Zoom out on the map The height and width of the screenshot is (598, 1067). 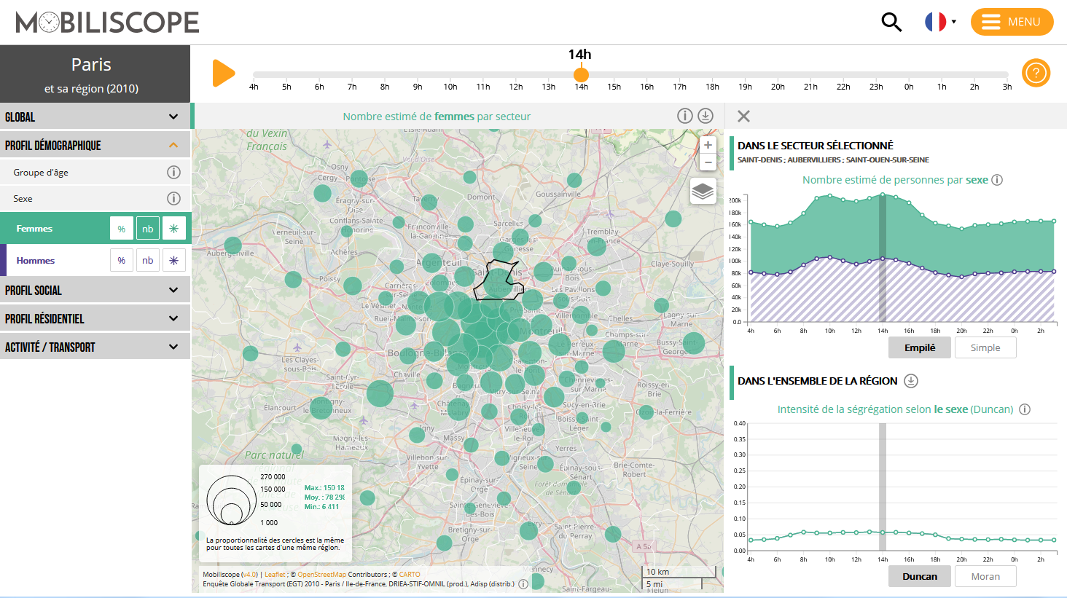(708, 162)
